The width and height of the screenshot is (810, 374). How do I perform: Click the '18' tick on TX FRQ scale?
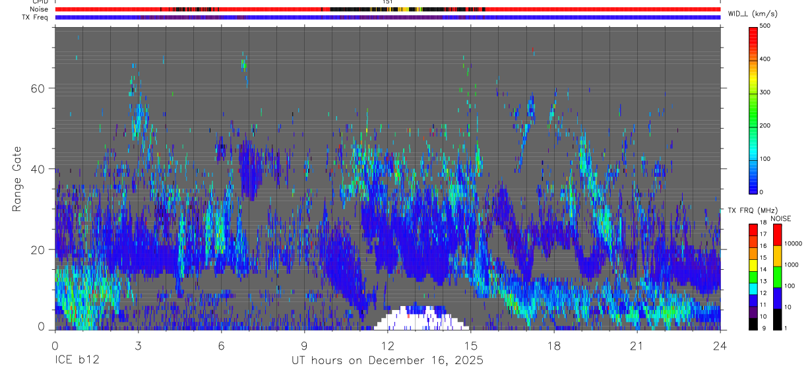(x=763, y=224)
